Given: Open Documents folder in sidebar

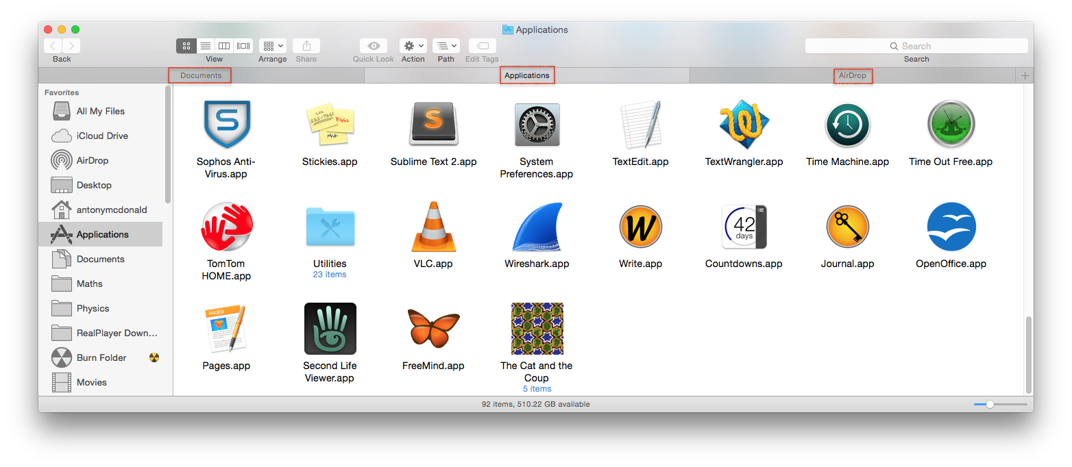Looking at the screenshot, I should (x=101, y=259).
